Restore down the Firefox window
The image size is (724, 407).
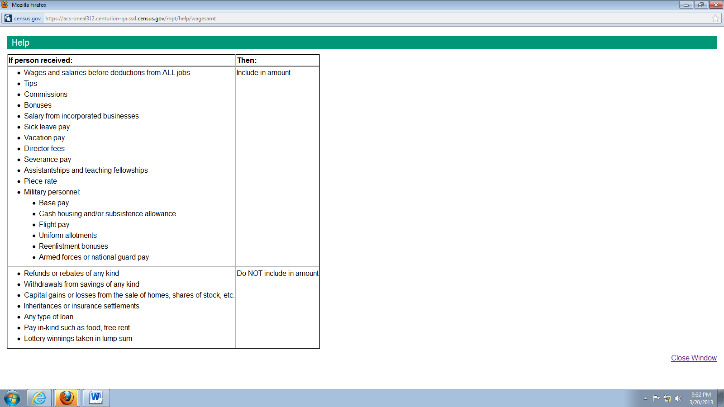pyautogui.click(x=700, y=5)
